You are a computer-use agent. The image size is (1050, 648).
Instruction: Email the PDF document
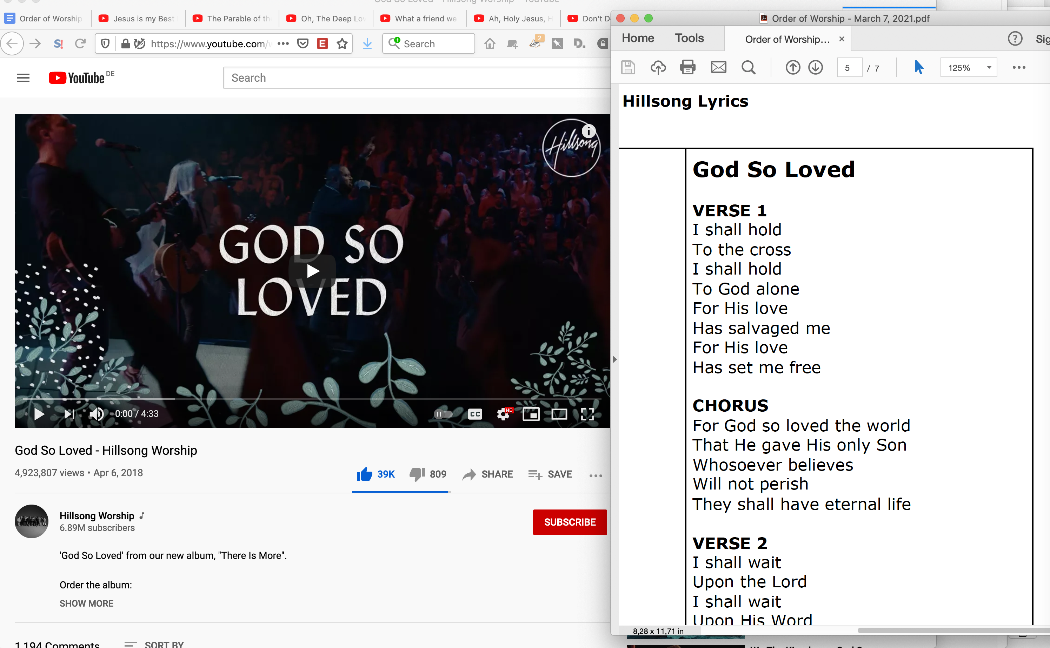(x=718, y=67)
